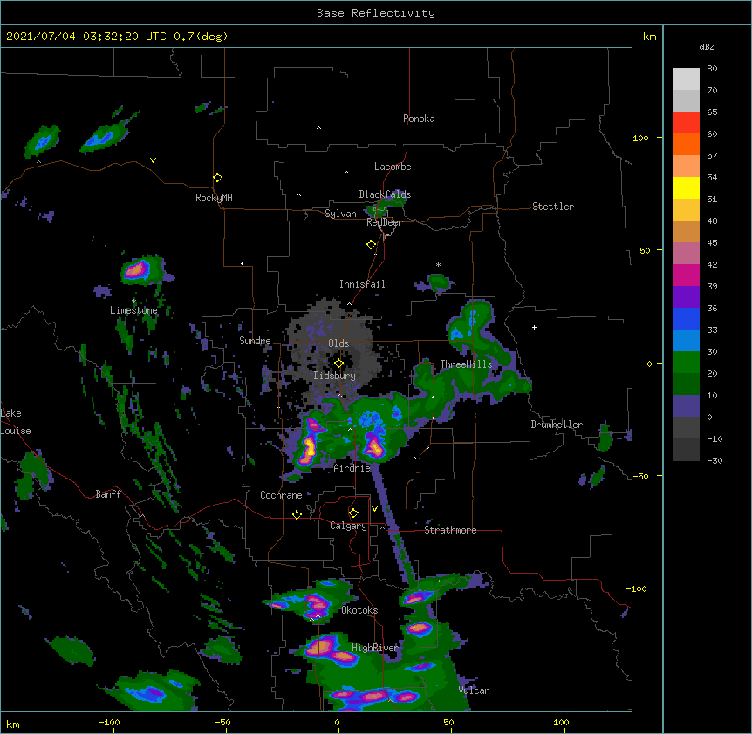Screen dimensions: 752x734
Task: Click the Lake Louise label
Action: click(16, 422)
